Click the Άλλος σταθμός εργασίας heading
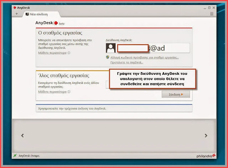 coord(64,75)
